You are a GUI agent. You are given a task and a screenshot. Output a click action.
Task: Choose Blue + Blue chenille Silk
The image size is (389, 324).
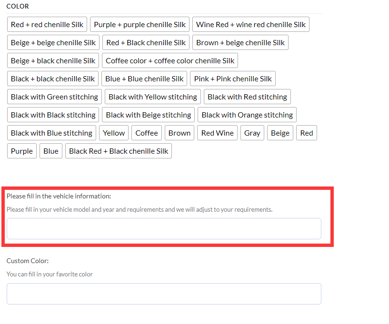(x=144, y=79)
